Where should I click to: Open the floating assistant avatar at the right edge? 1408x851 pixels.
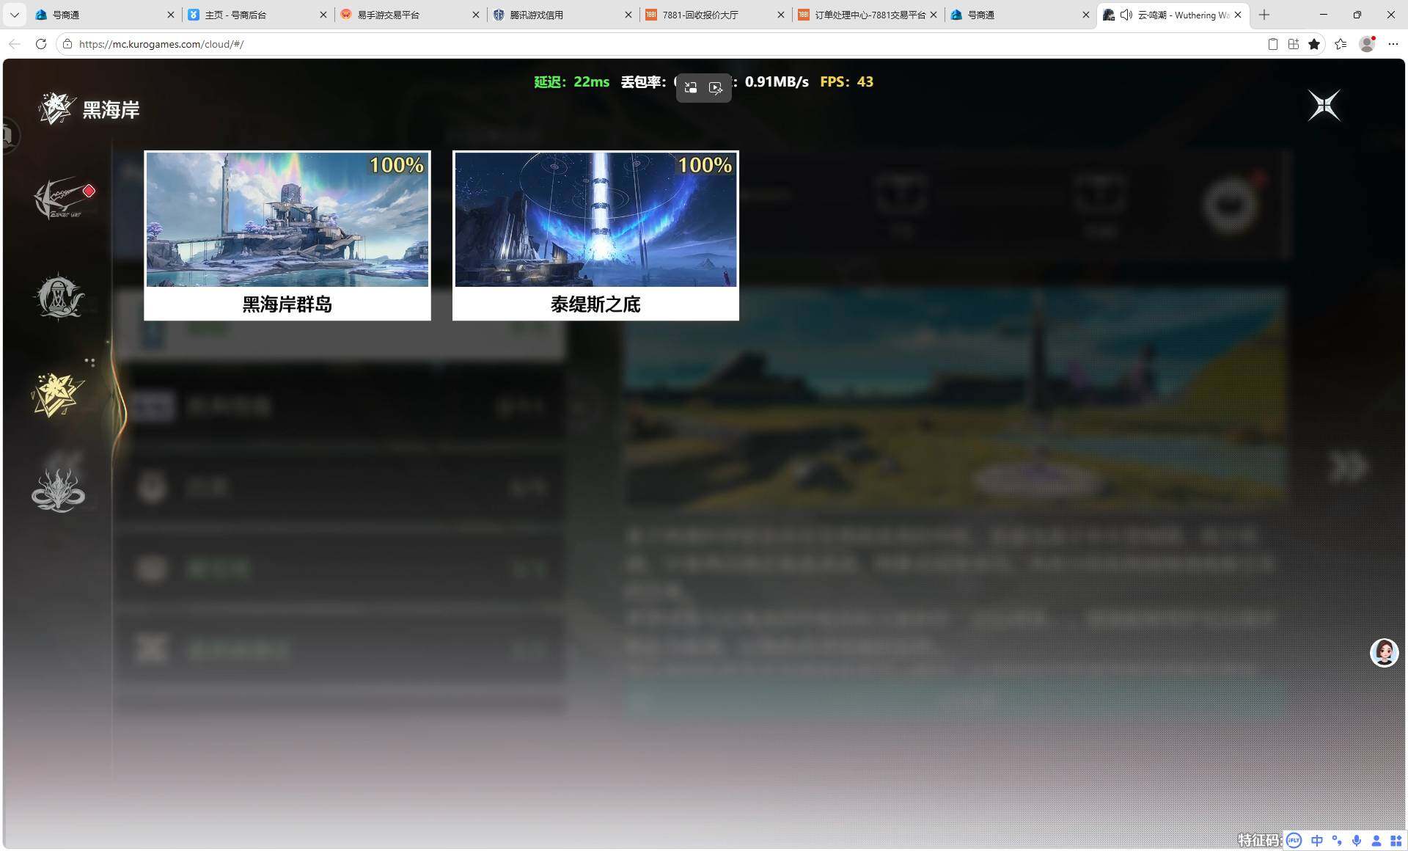1385,652
